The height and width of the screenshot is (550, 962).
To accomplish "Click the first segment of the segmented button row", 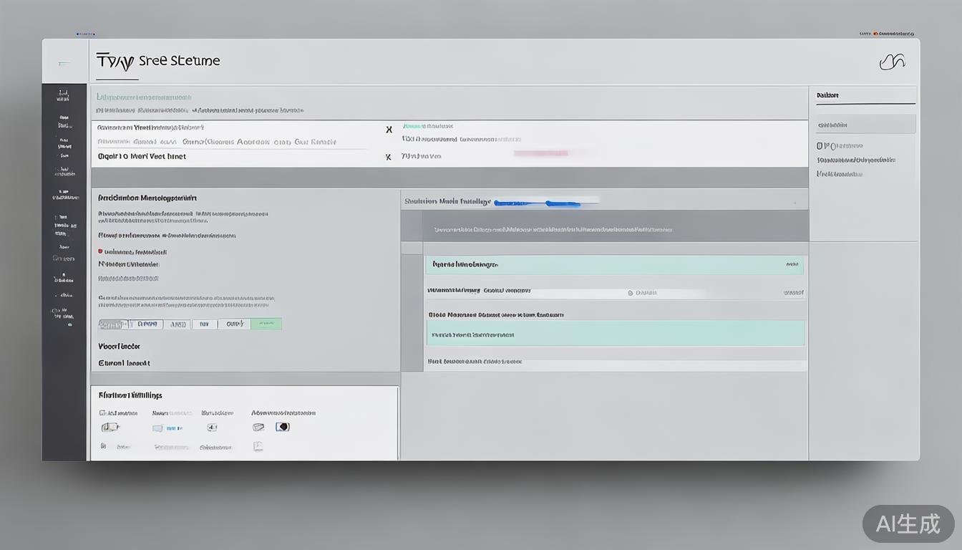I will point(113,324).
